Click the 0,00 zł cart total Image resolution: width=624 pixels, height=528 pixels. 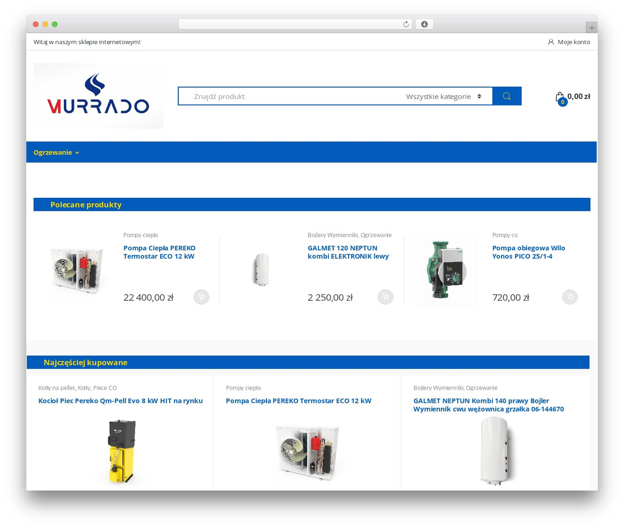pyautogui.click(x=579, y=96)
